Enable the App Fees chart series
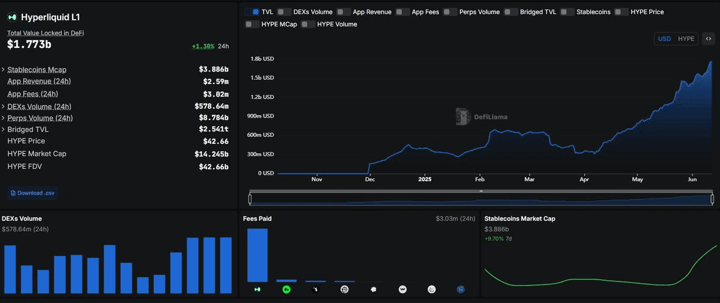The width and height of the screenshot is (720, 303). [x=403, y=12]
